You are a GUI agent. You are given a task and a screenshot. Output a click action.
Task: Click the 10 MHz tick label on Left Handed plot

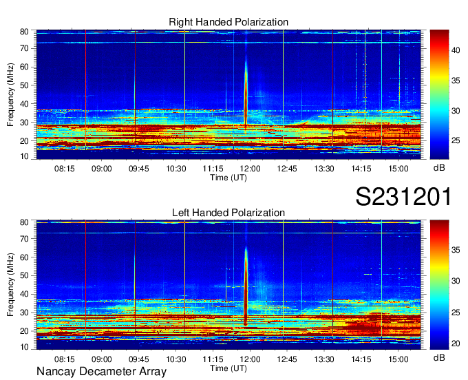24,347
